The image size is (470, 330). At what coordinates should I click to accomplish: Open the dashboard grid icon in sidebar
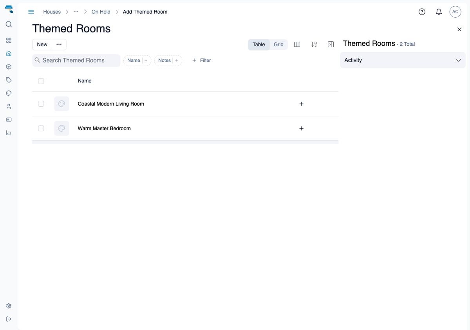[x=9, y=40]
